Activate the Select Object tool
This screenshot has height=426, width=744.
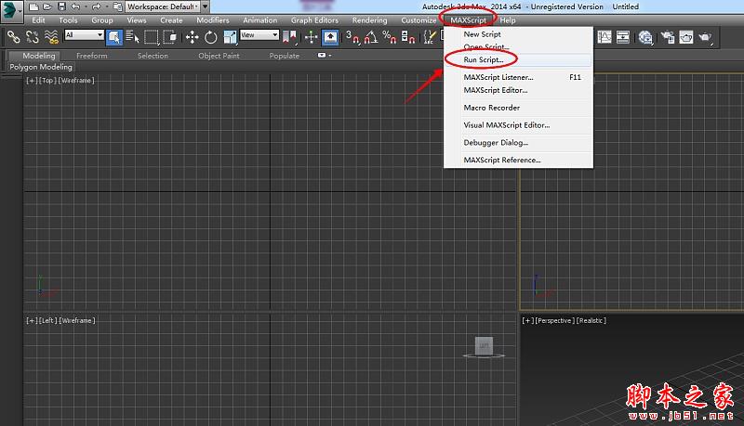[x=113, y=37]
